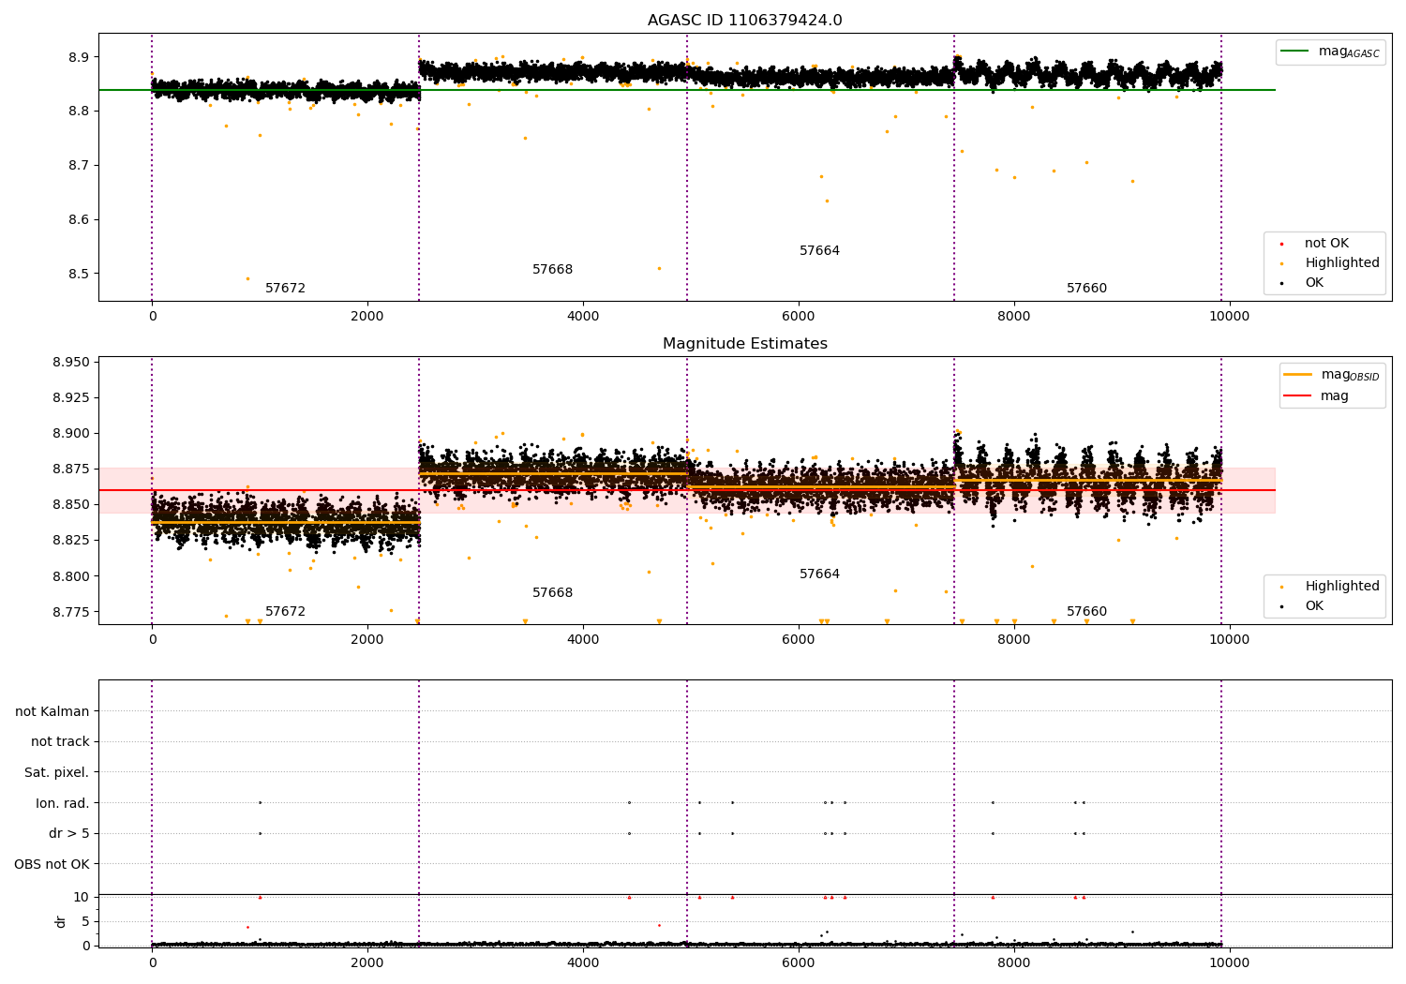Click the orange outlier near 8.51 in OBSID 57668

[659, 268]
